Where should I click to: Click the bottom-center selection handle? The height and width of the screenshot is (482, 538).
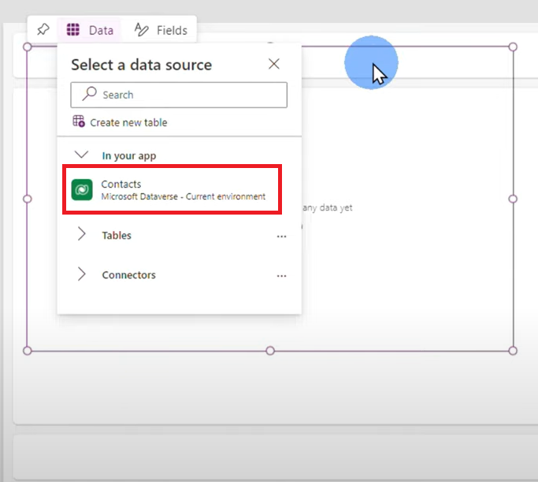point(270,351)
